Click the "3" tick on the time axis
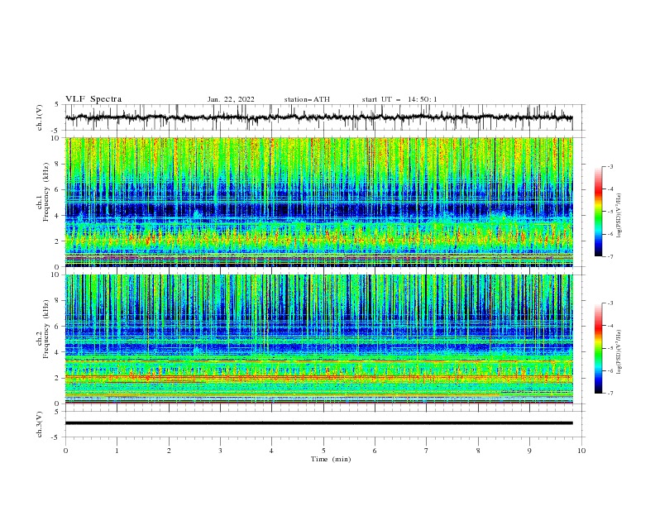 tap(220, 451)
